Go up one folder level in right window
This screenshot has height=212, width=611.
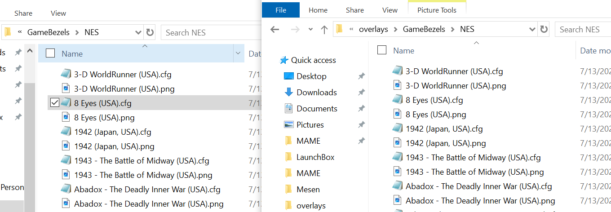tap(324, 30)
